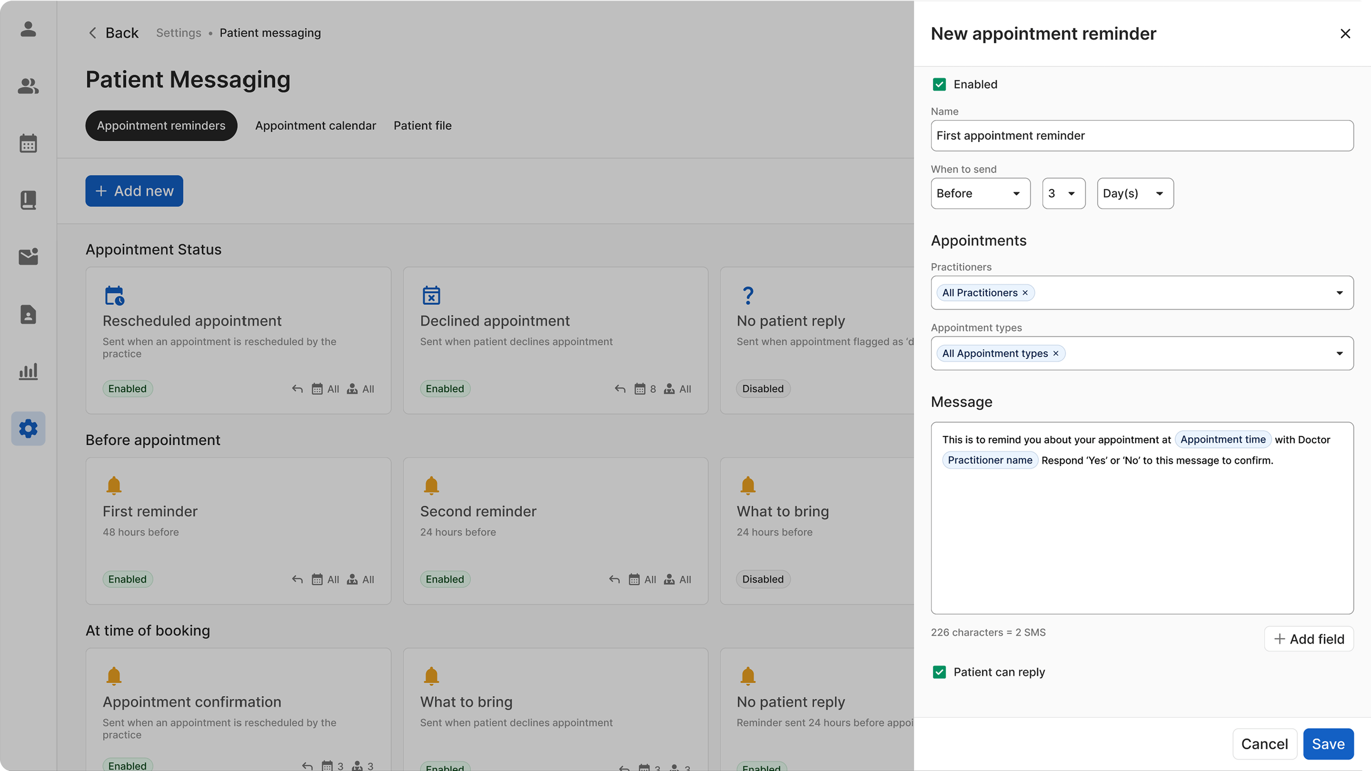Click the Name input field
Screen dimensions: 1371x771
[x=1142, y=136]
